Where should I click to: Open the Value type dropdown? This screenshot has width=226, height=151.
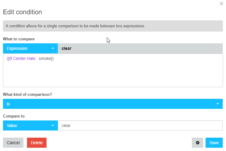point(31,125)
